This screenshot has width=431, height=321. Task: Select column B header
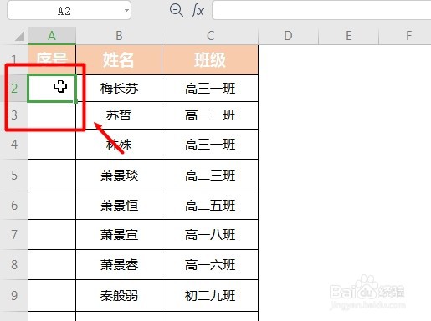coord(119,36)
